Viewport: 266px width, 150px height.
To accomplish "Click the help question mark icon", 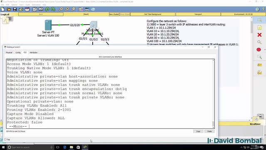I will 263,9.
